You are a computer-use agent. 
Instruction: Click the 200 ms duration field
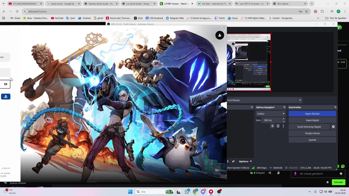coord(272,120)
